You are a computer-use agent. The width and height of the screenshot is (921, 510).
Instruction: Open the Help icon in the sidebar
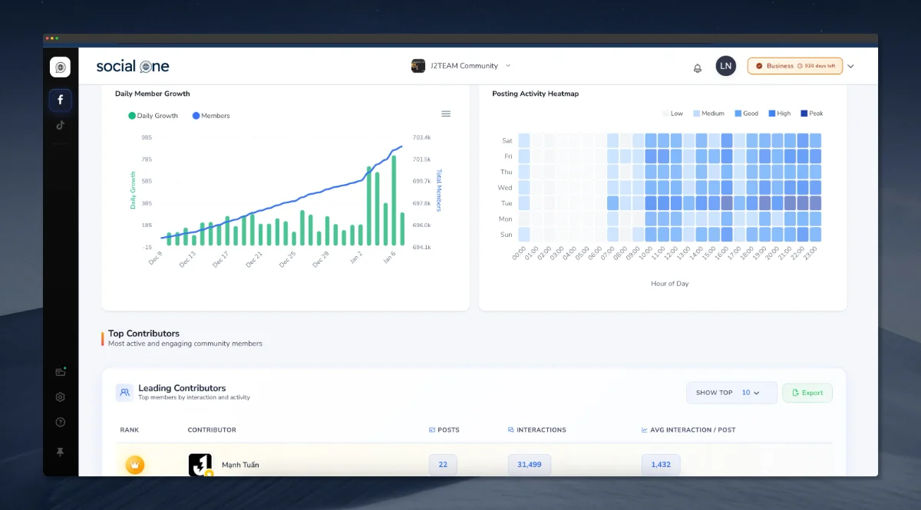click(60, 422)
